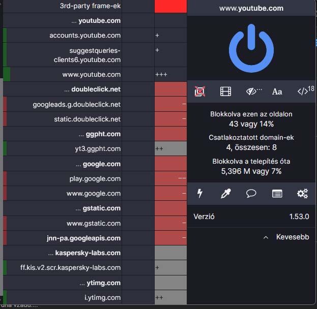This screenshot has height=309, width=317.
Task: Click the Kevesebb chevron arrow
Action: pos(266,237)
